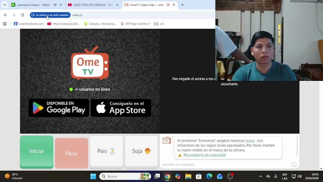The image size is (323, 182).
Task: Open the volume control in the tray
Action: click(300, 176)
